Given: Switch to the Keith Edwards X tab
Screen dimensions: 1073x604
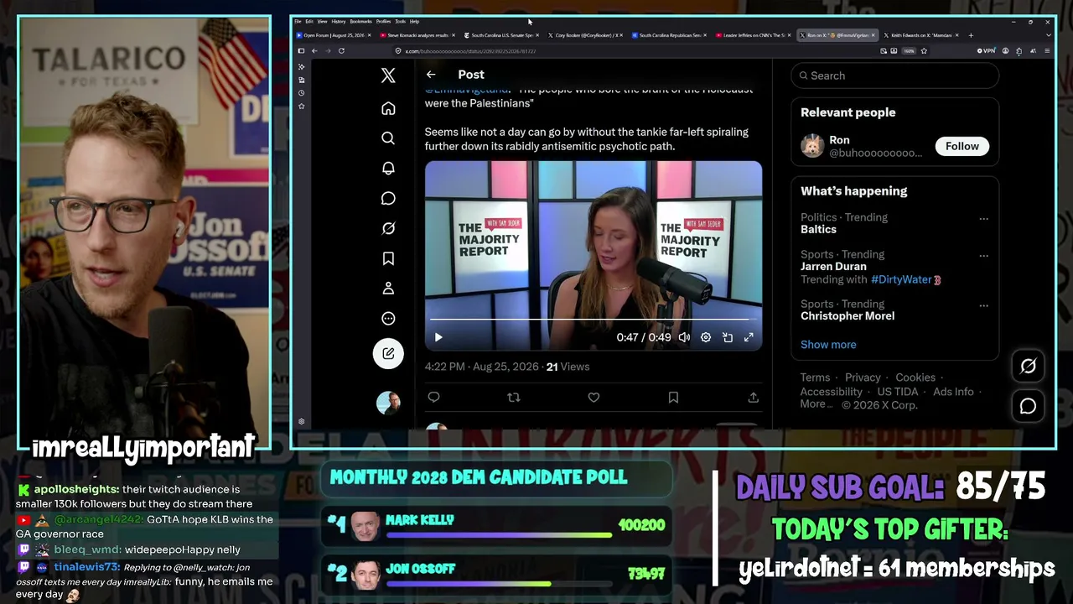Looking at the screenshot, I should click(920, 35).
